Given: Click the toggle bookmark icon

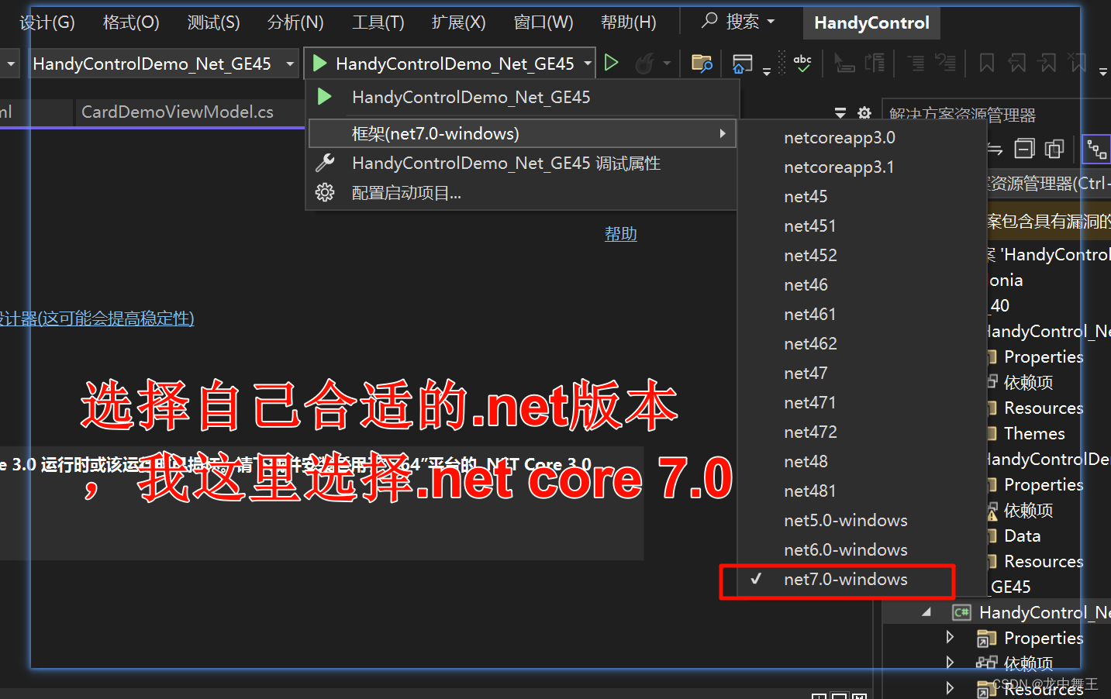Looking at the screenshot, I should click(987, 63).
